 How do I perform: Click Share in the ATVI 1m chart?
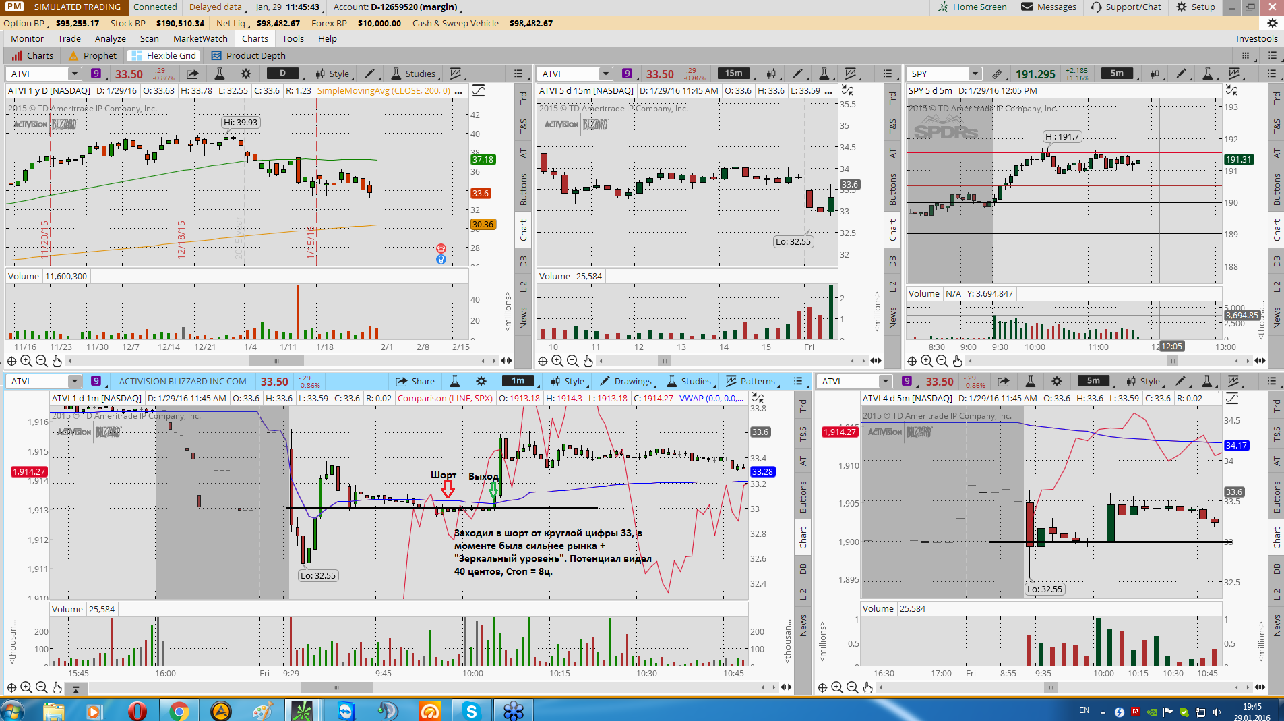click(415, 381)
